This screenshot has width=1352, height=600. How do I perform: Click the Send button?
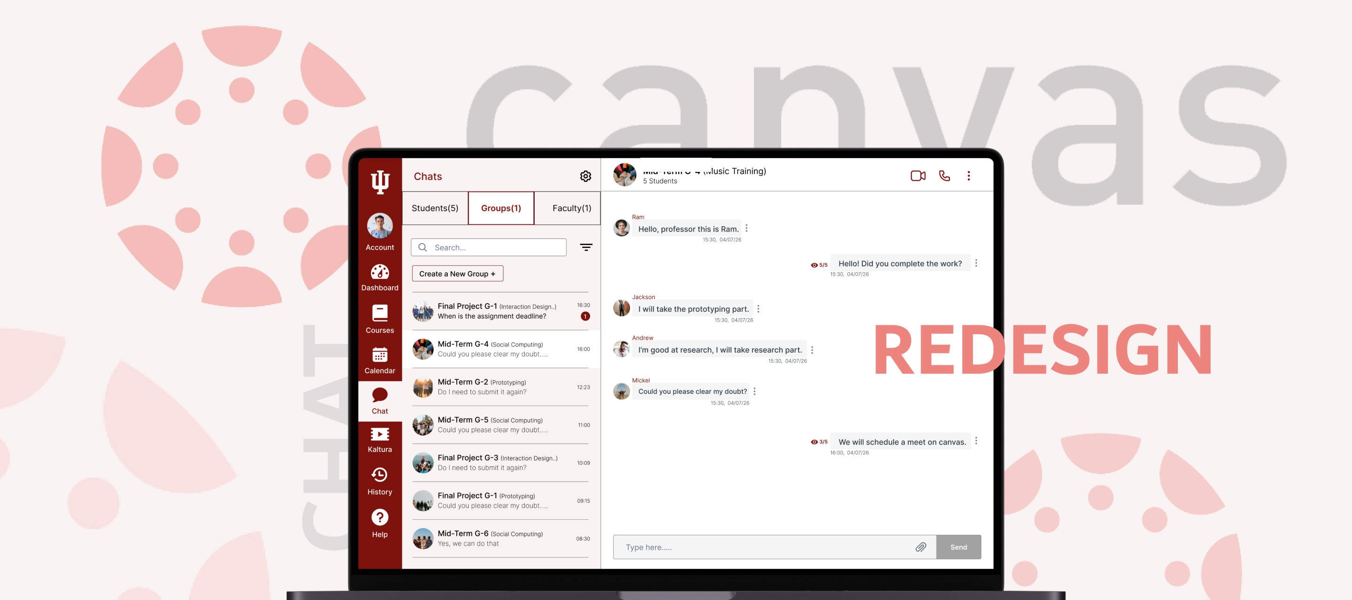click(958, 547)
